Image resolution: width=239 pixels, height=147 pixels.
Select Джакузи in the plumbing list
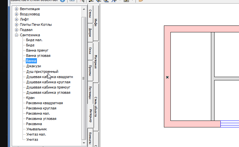coord(34,66)
